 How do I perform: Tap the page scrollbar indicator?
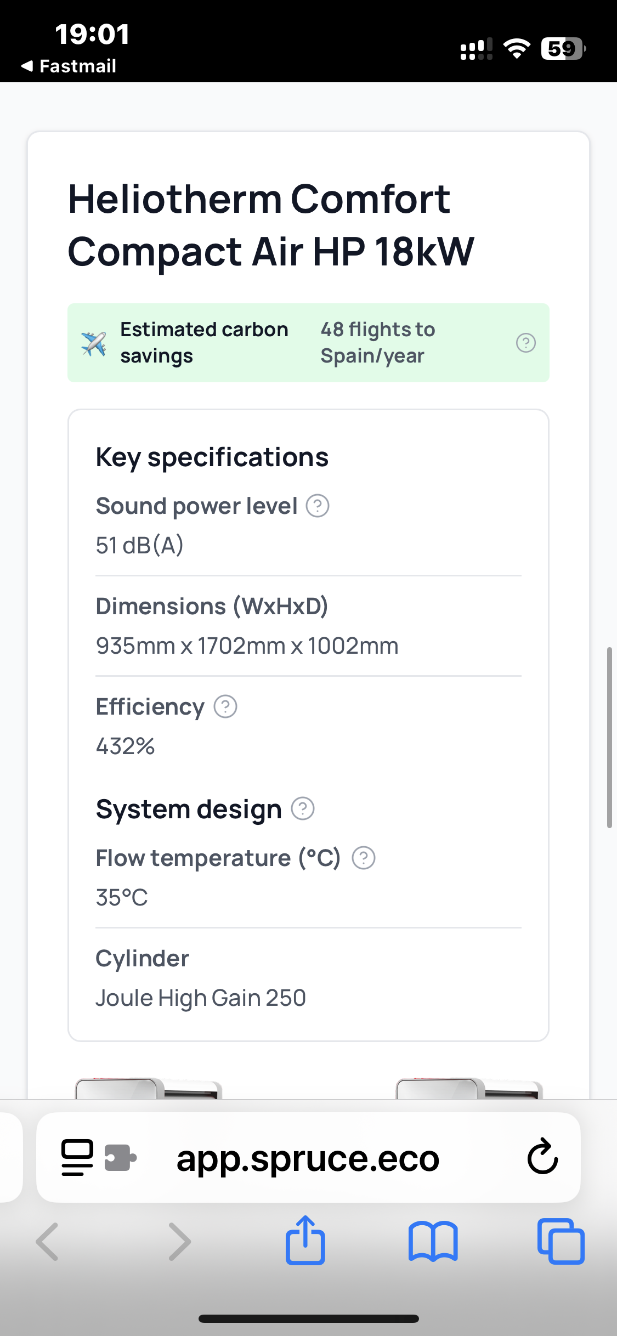coord(609,737)
